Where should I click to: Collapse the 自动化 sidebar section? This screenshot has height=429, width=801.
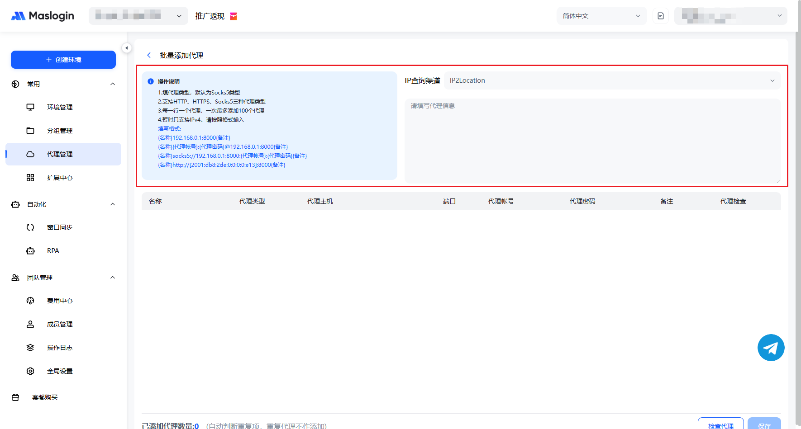click(x=113, y=204)
